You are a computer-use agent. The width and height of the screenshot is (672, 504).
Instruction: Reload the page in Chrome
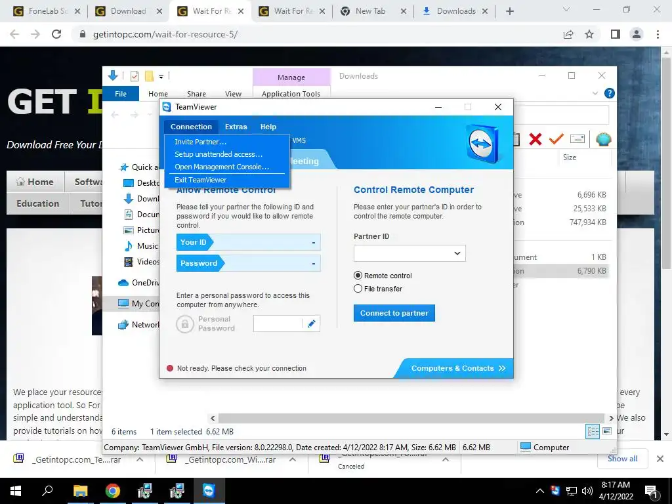coord(56,34)
